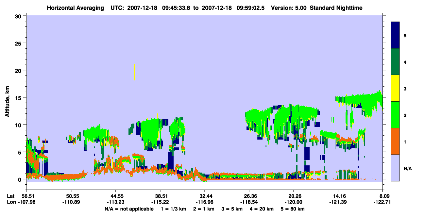Click the altitude tick label '30'
Viewport: 425px width, 218px height.
tap(19, 16)
